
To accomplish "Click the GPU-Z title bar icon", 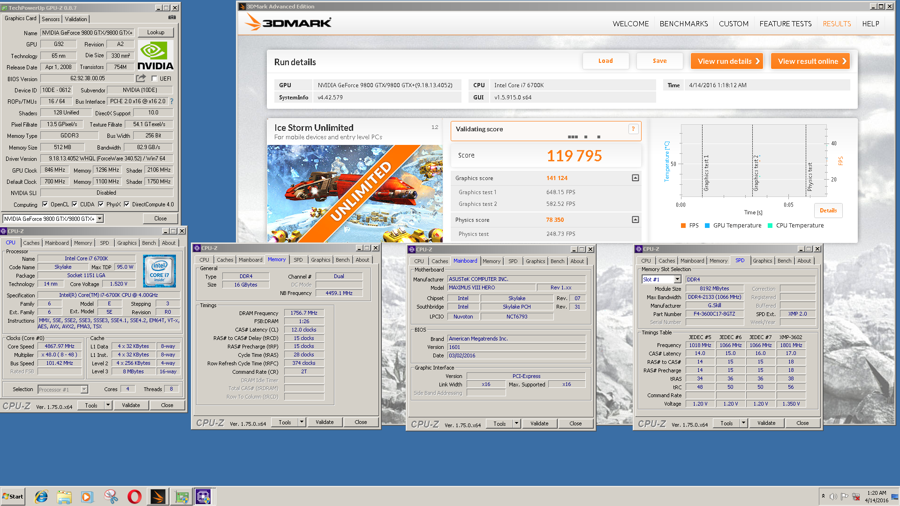I will point(4,8).
